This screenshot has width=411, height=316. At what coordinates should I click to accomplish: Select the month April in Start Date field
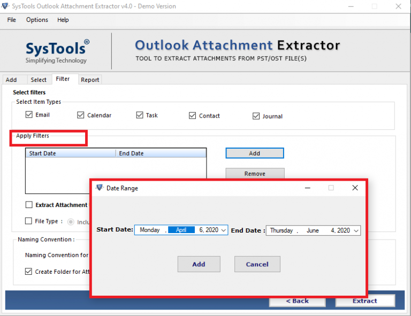point(181,230)
